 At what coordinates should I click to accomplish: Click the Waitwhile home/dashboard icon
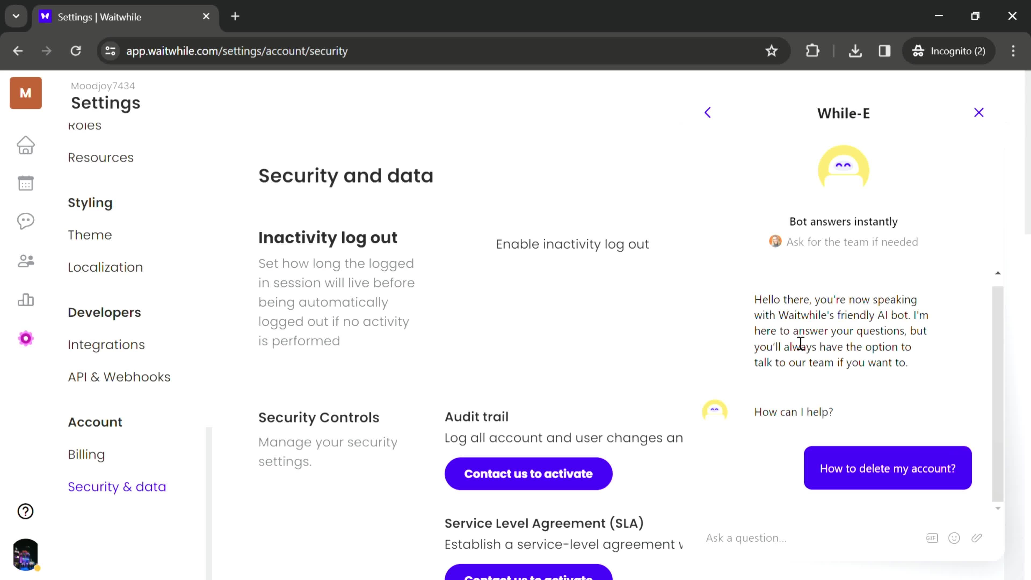pos(26,146)
